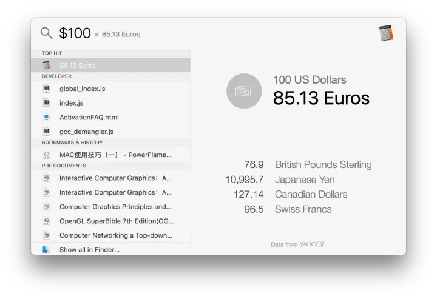The height and width of the screenshot is (299, 437).
Task: Open the MAC使用技巧 PowerFlame bookmark
Action: click(115, 155)
